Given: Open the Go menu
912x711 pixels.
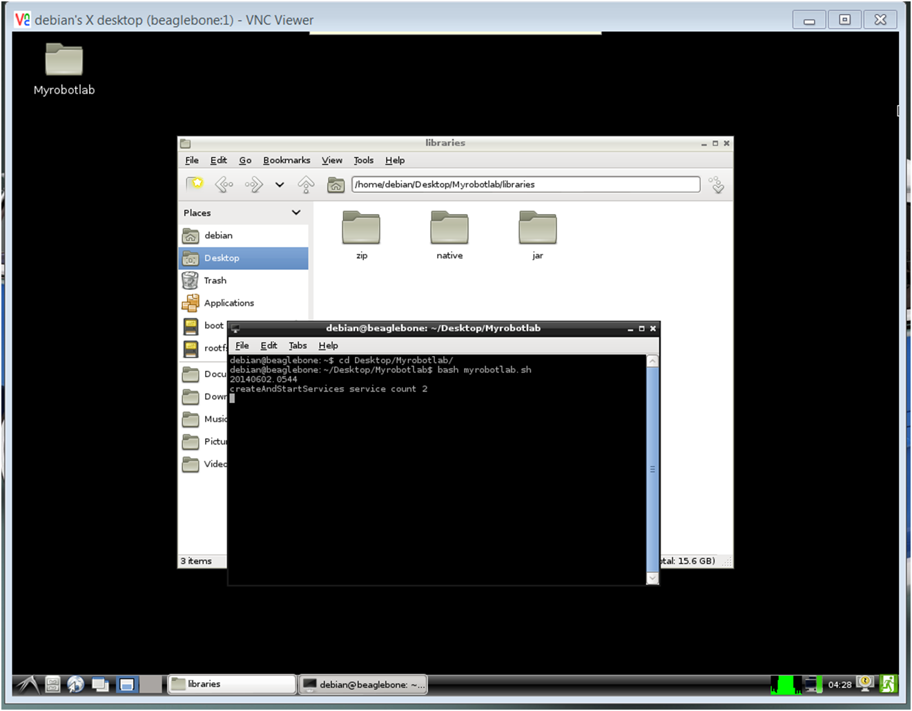Looking at the screenshot, I should [x=245, y=160].
